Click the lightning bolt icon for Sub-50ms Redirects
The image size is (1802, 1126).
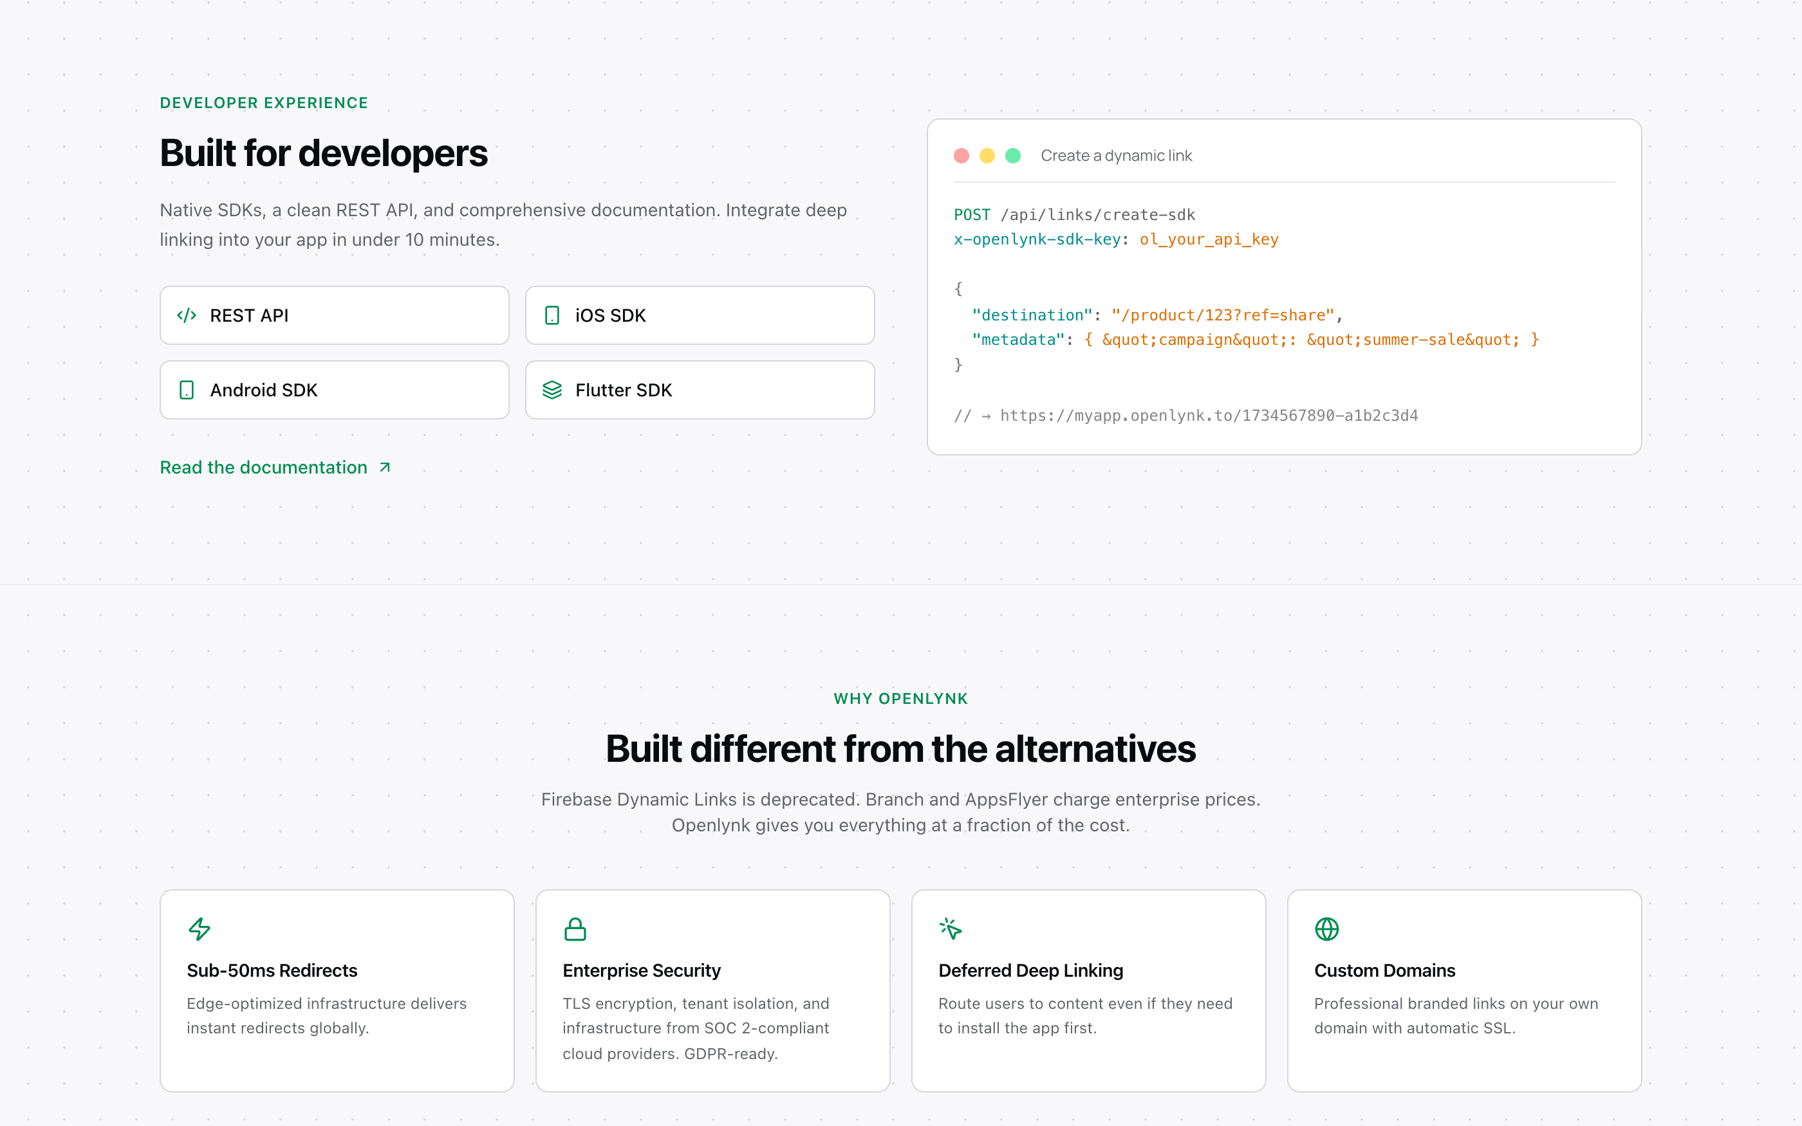pyautogui.click(x=200, y=928)
